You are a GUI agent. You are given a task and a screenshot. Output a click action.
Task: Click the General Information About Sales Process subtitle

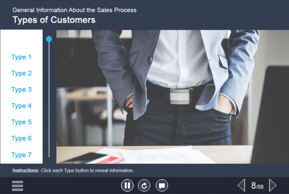point(74,10)
